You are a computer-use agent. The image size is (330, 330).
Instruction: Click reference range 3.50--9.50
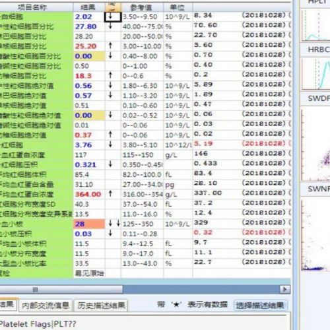[140, 16]
